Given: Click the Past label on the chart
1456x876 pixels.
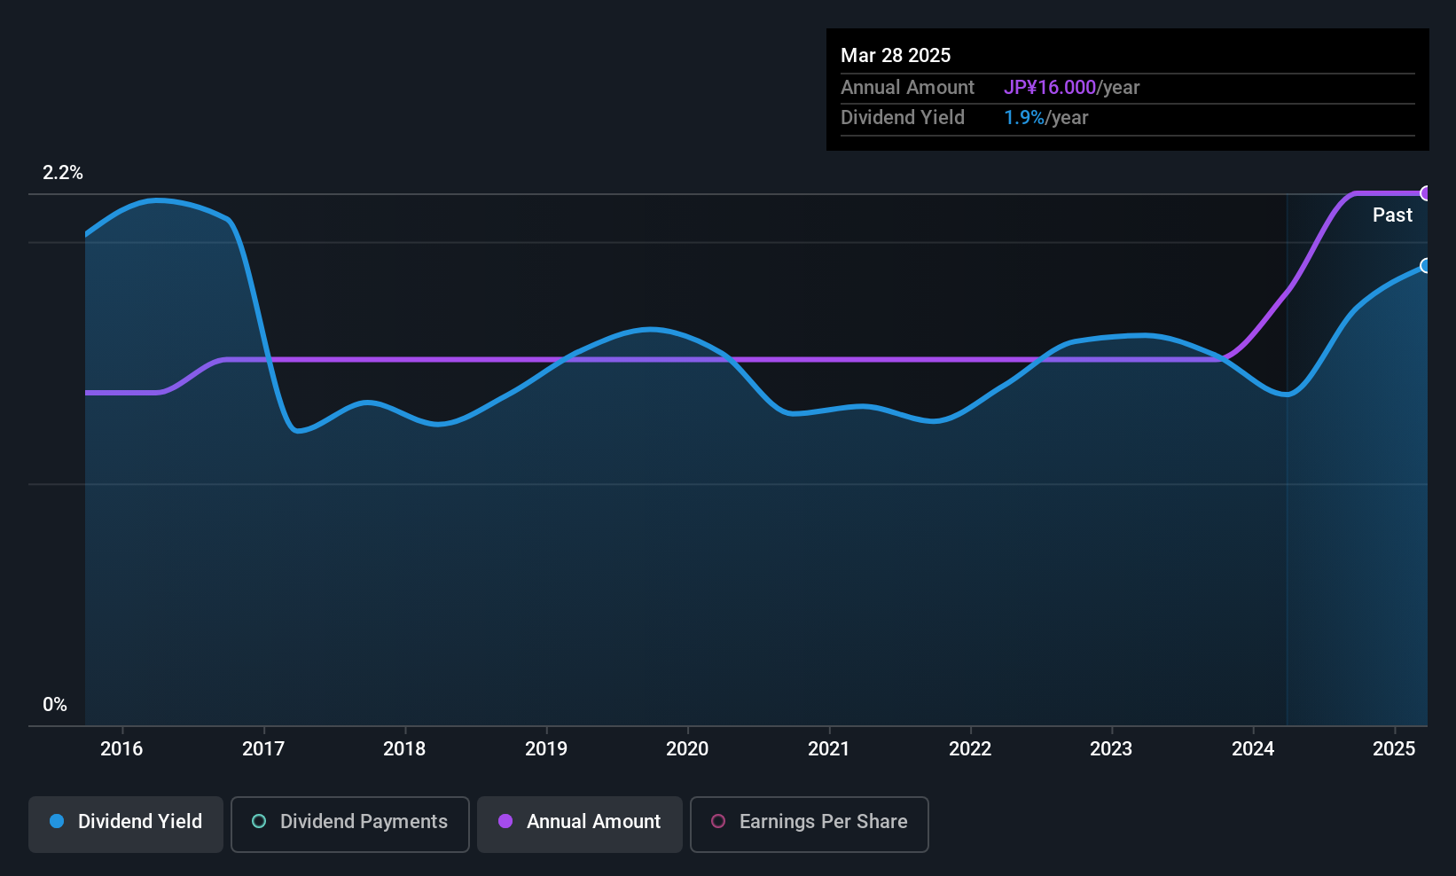Looking at the screenshot, I should point(1392,215).
